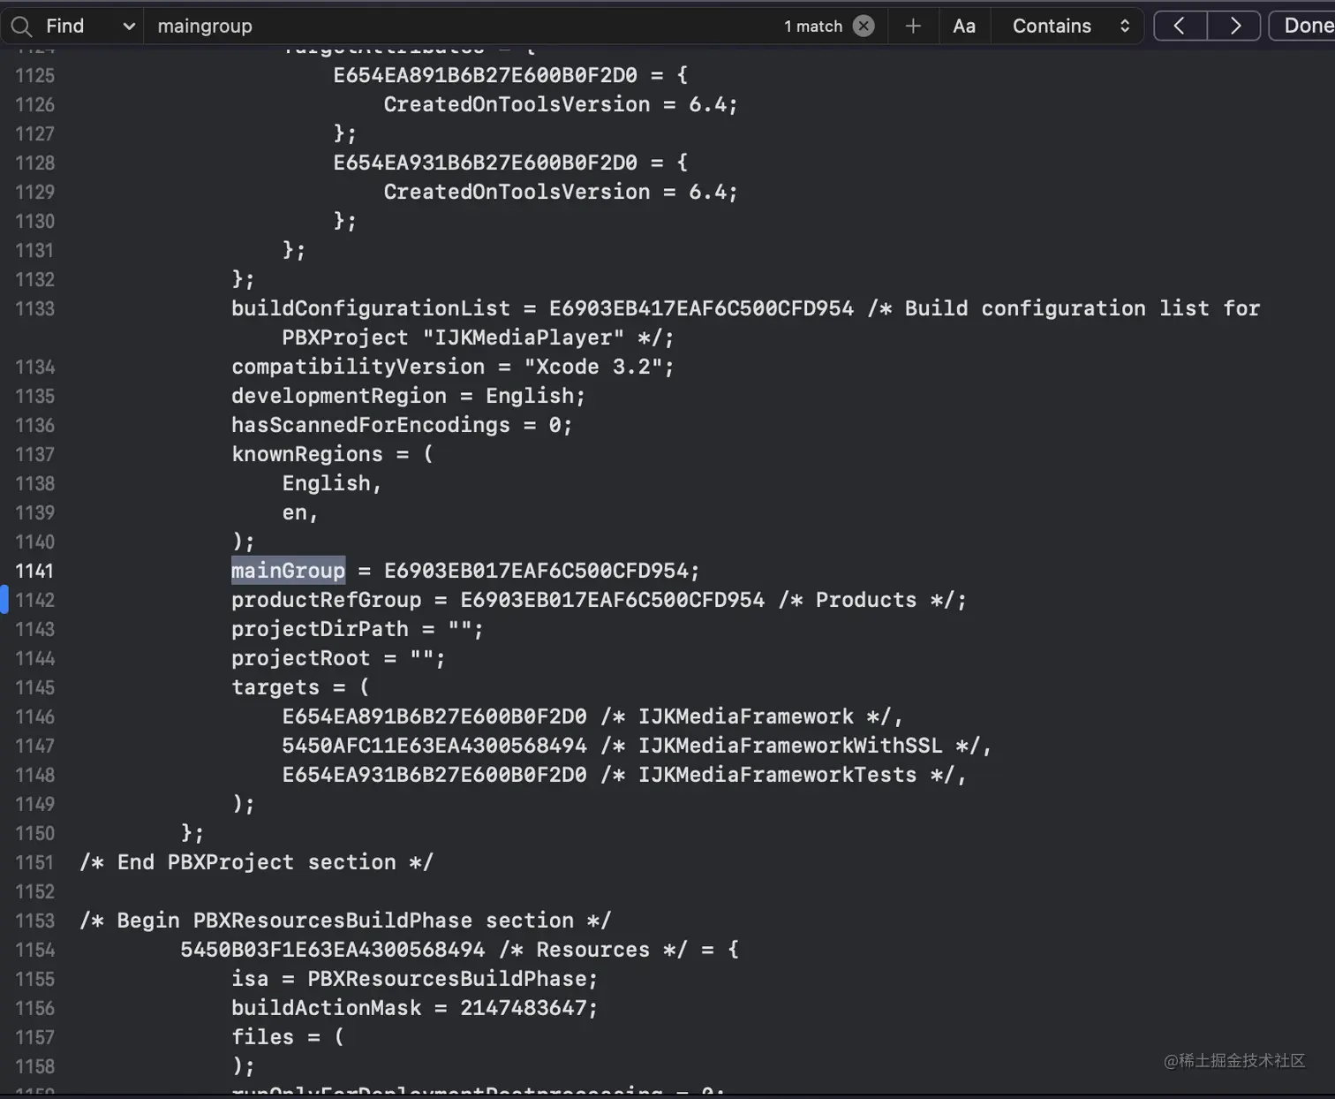
Task: Click E654EA891B6B27E600B0F2D0 on line 1125
Action: 485,75
